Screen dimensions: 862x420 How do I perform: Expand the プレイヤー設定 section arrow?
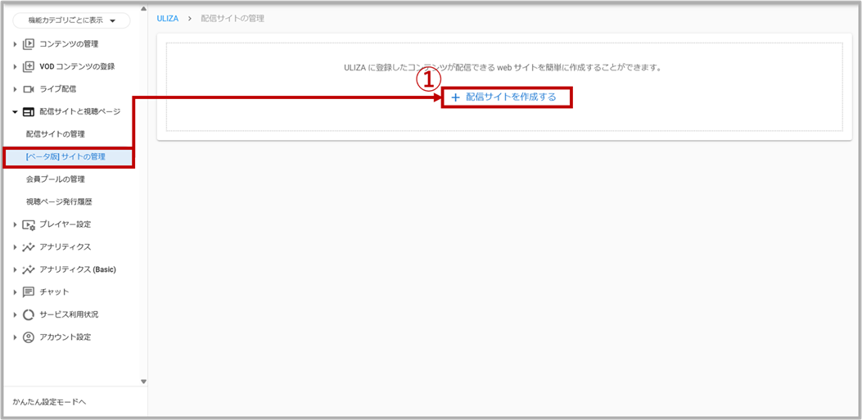(x=16, y=224)
